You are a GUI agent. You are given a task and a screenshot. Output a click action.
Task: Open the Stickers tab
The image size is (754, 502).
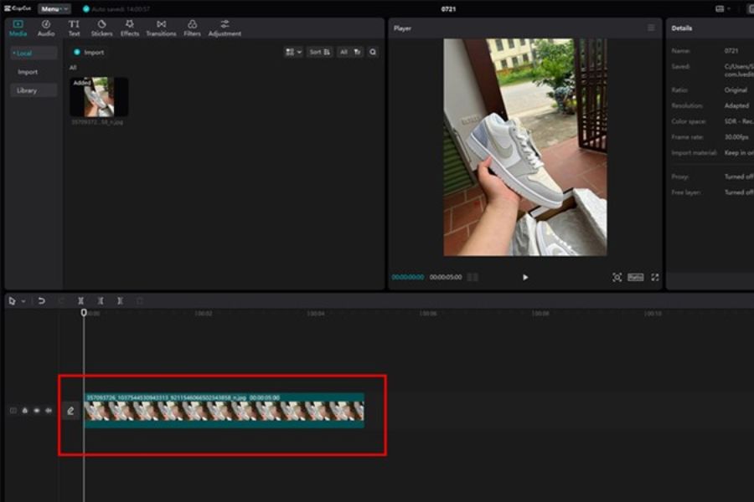point(101,28)
